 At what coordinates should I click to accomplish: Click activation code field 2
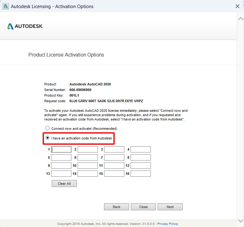click(x=88, y=149)
